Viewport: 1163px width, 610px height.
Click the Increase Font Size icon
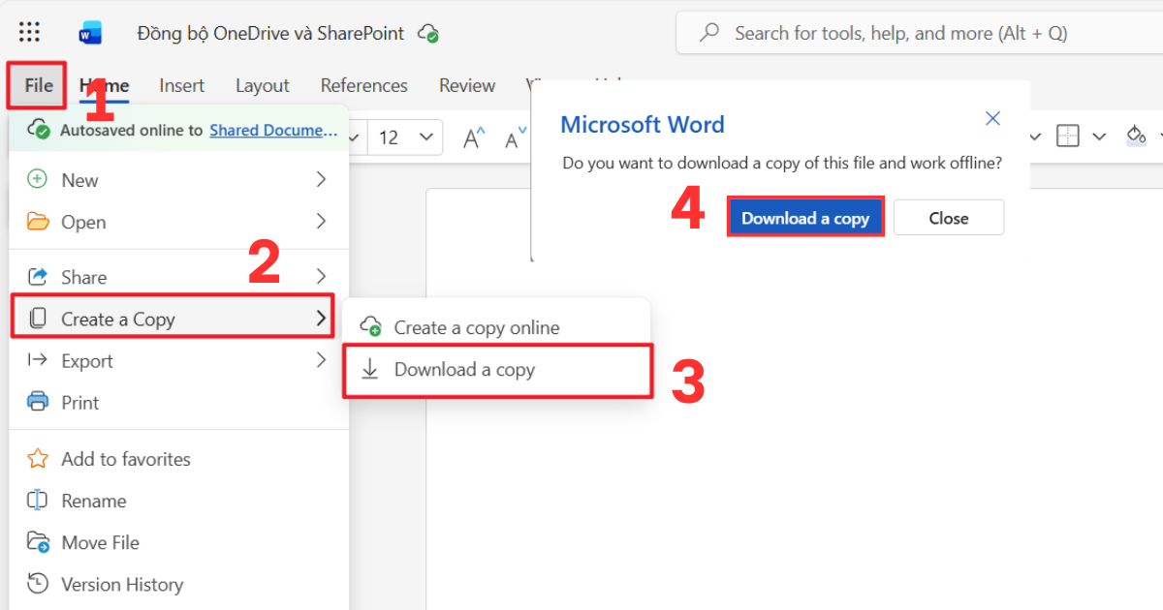473,137
